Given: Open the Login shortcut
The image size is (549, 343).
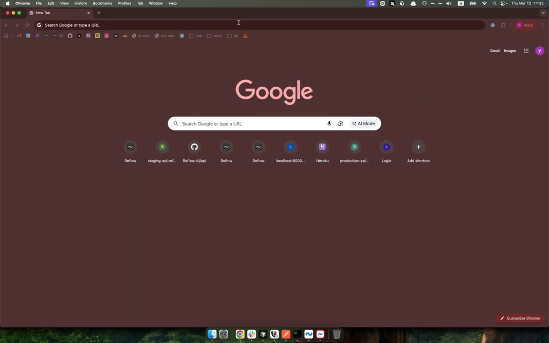Looking at the screenshot, I should 386,152.
